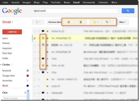Viewport: 139px width, 101px height.
Task: Click chat bubble icon in first row
Action: (x=43, y=31)
